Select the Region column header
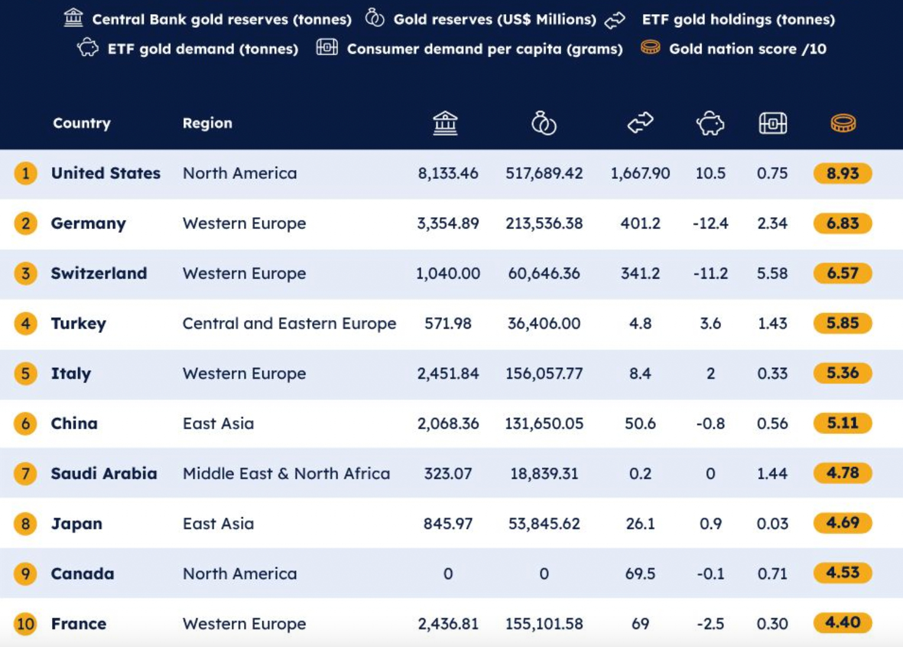This screenshot has height=647, width=903. tap(207, 123)
